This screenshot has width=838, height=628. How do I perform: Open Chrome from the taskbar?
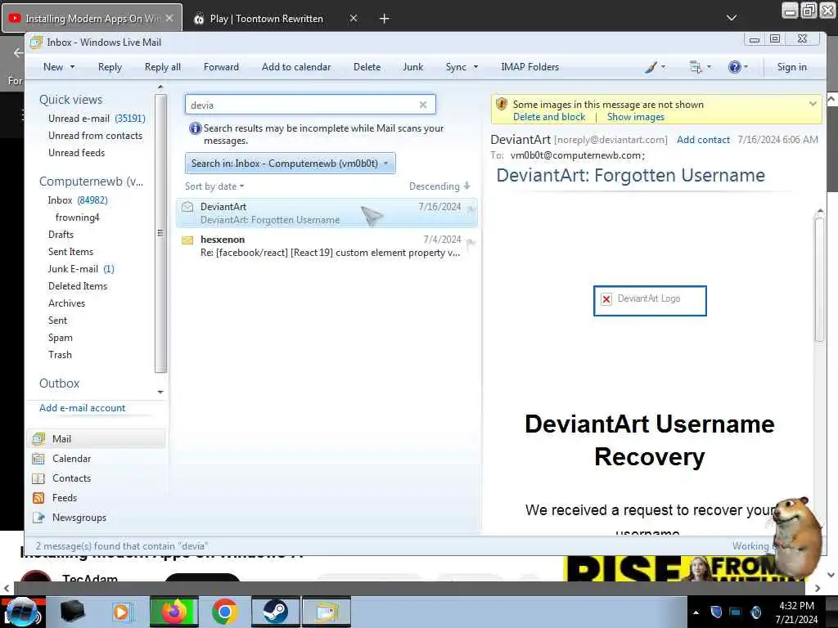(x=224, y=612)
